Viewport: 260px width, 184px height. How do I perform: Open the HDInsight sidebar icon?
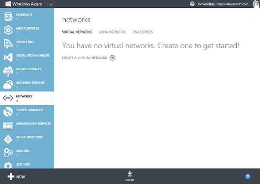tap(8, 17)
